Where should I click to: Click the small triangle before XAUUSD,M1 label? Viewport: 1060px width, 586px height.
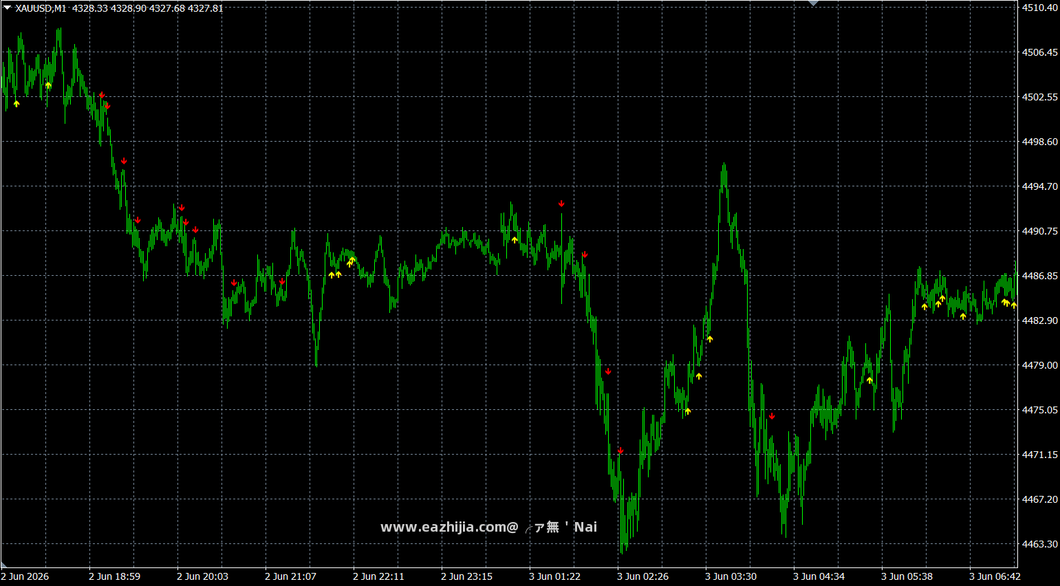coord(7,8)
